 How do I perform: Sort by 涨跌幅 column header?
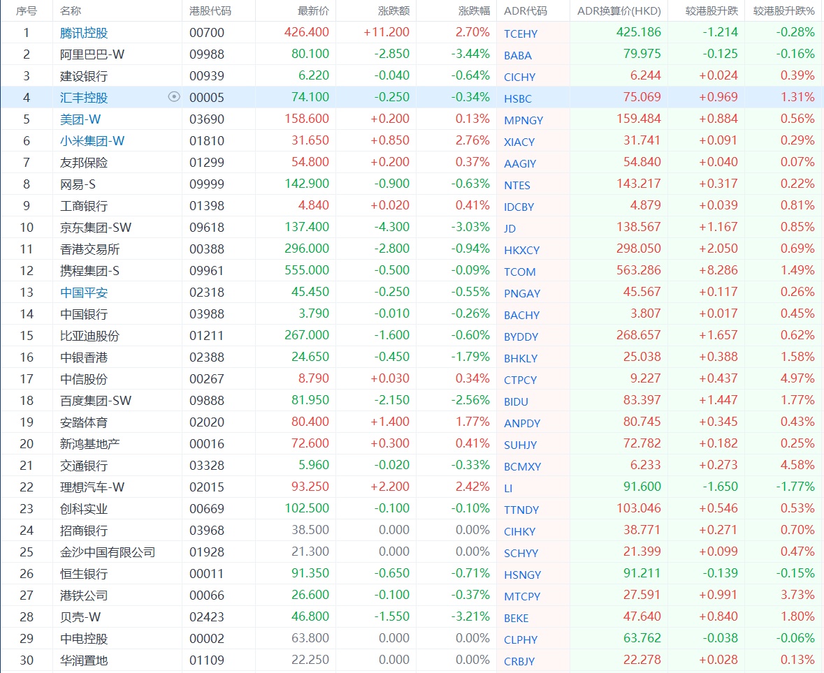click(474, 11)
